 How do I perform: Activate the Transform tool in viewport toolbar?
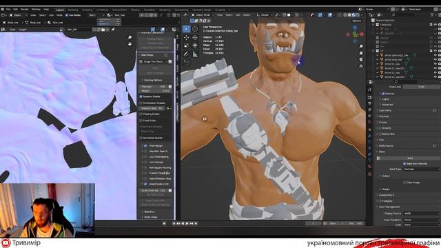195,45
